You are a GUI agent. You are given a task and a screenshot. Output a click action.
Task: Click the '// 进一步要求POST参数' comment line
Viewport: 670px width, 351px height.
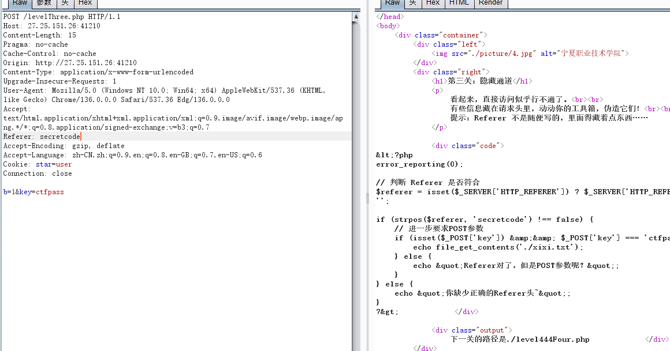[439, 229]
